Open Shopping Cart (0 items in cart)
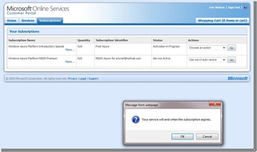 (x=222, y=21)
